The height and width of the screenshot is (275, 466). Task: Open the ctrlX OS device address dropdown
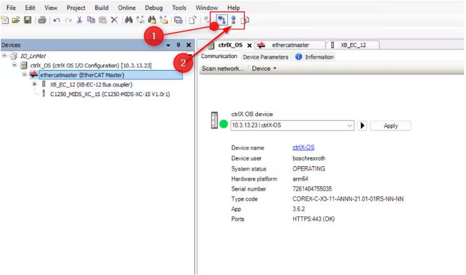pyautogui.click(x=350, y=126)
